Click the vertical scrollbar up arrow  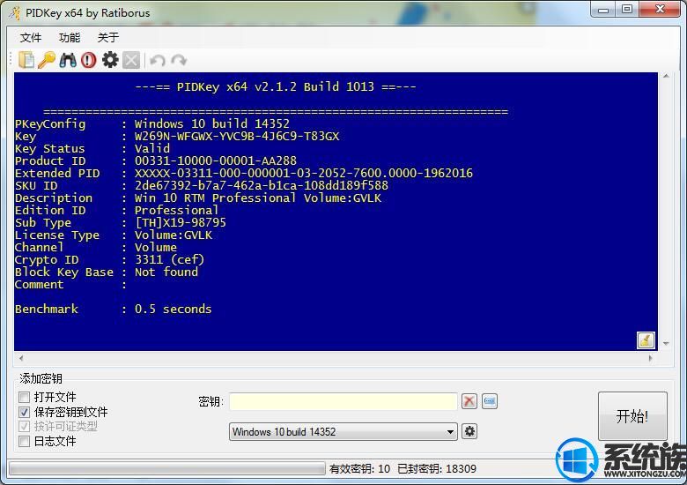tap(666, 77)
